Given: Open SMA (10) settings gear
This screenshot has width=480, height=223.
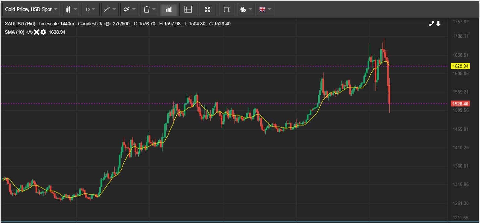Looking at the screenshot, I should [43, 32].
